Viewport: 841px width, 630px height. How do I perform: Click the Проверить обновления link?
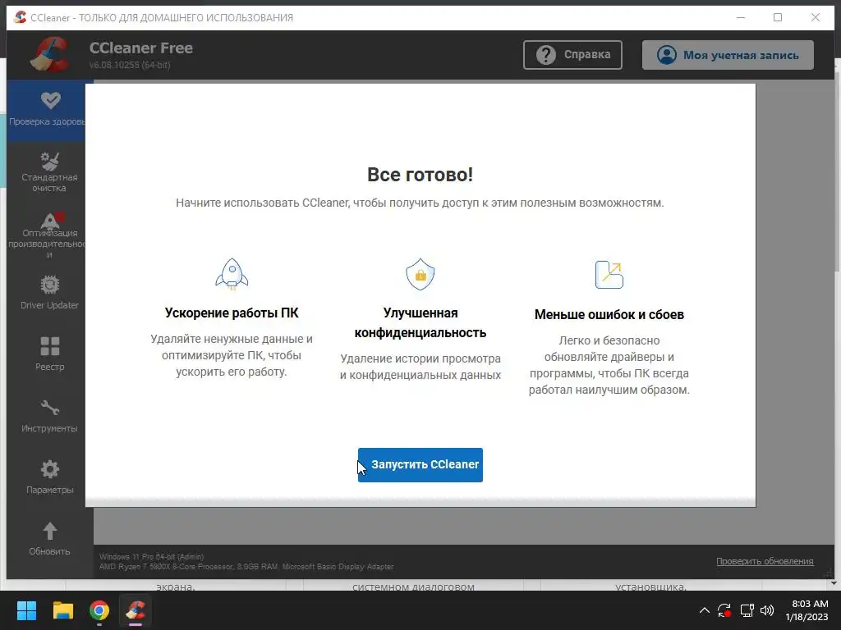tap(765, 561)
